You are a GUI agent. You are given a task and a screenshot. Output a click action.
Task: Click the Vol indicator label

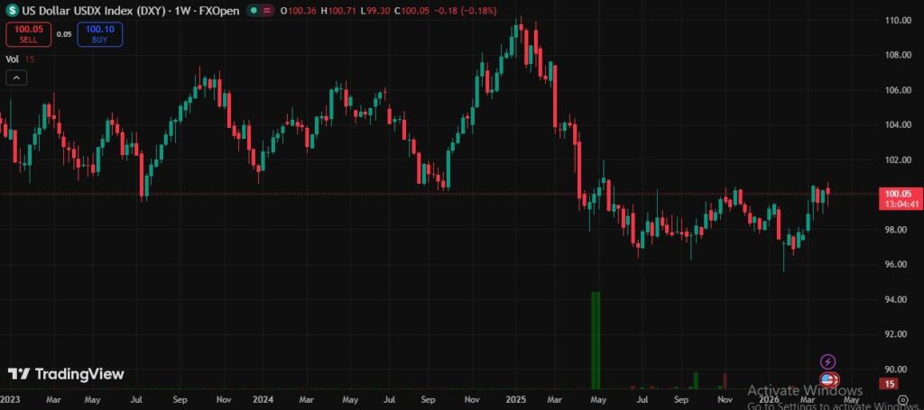(x=13, y=59)
